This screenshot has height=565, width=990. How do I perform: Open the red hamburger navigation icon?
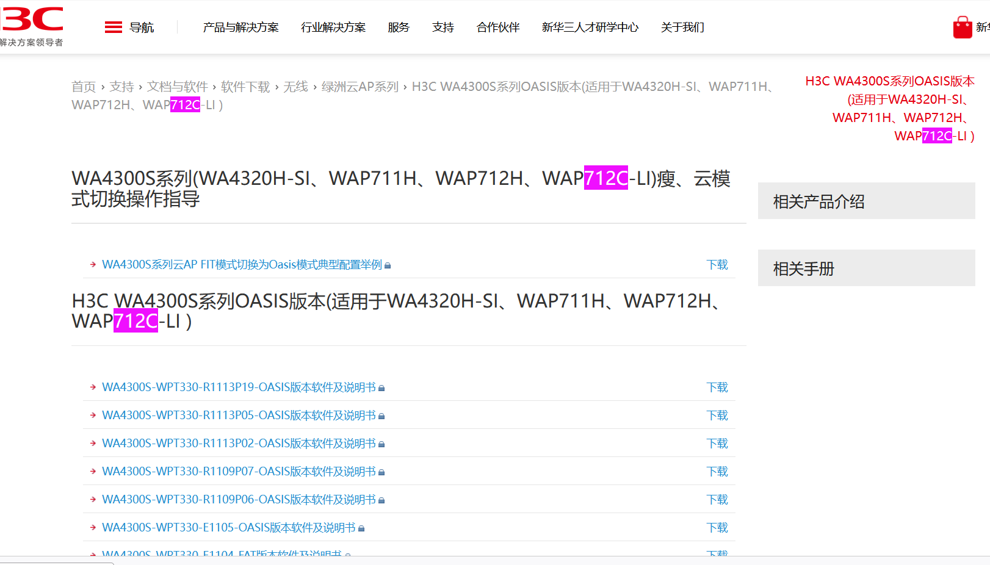pos(114,27)
